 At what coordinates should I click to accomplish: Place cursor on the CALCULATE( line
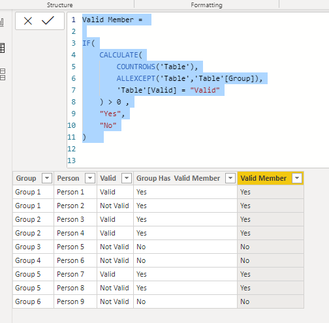click(x=121, y=55)
